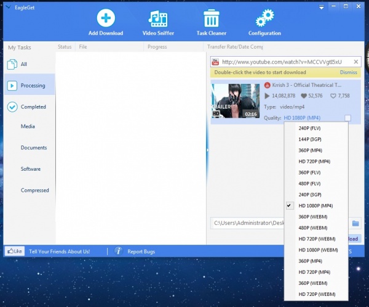Tick the checkbox next to video quality
This screenshot has width=369, height=307.
pyautogui.click(x=348, y=118)
